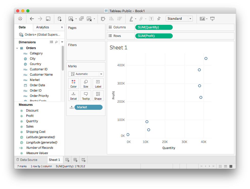Open the Size mark card
The width and height of the screenshot is (250, 189).
click(86, 83)
